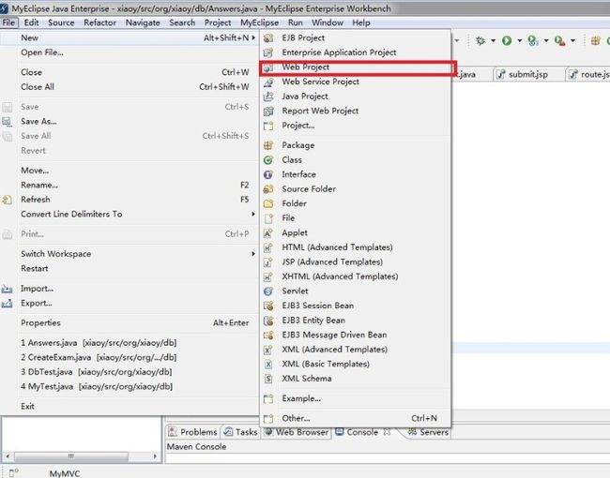
Task: Click the Import icon in File menu
Action: coord(7,289)
